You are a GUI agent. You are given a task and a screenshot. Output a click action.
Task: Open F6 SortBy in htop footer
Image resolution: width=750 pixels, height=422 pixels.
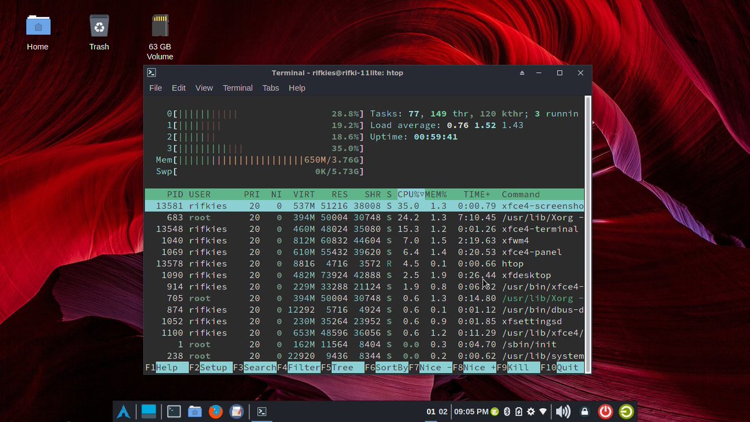click(x=387, y=368)
